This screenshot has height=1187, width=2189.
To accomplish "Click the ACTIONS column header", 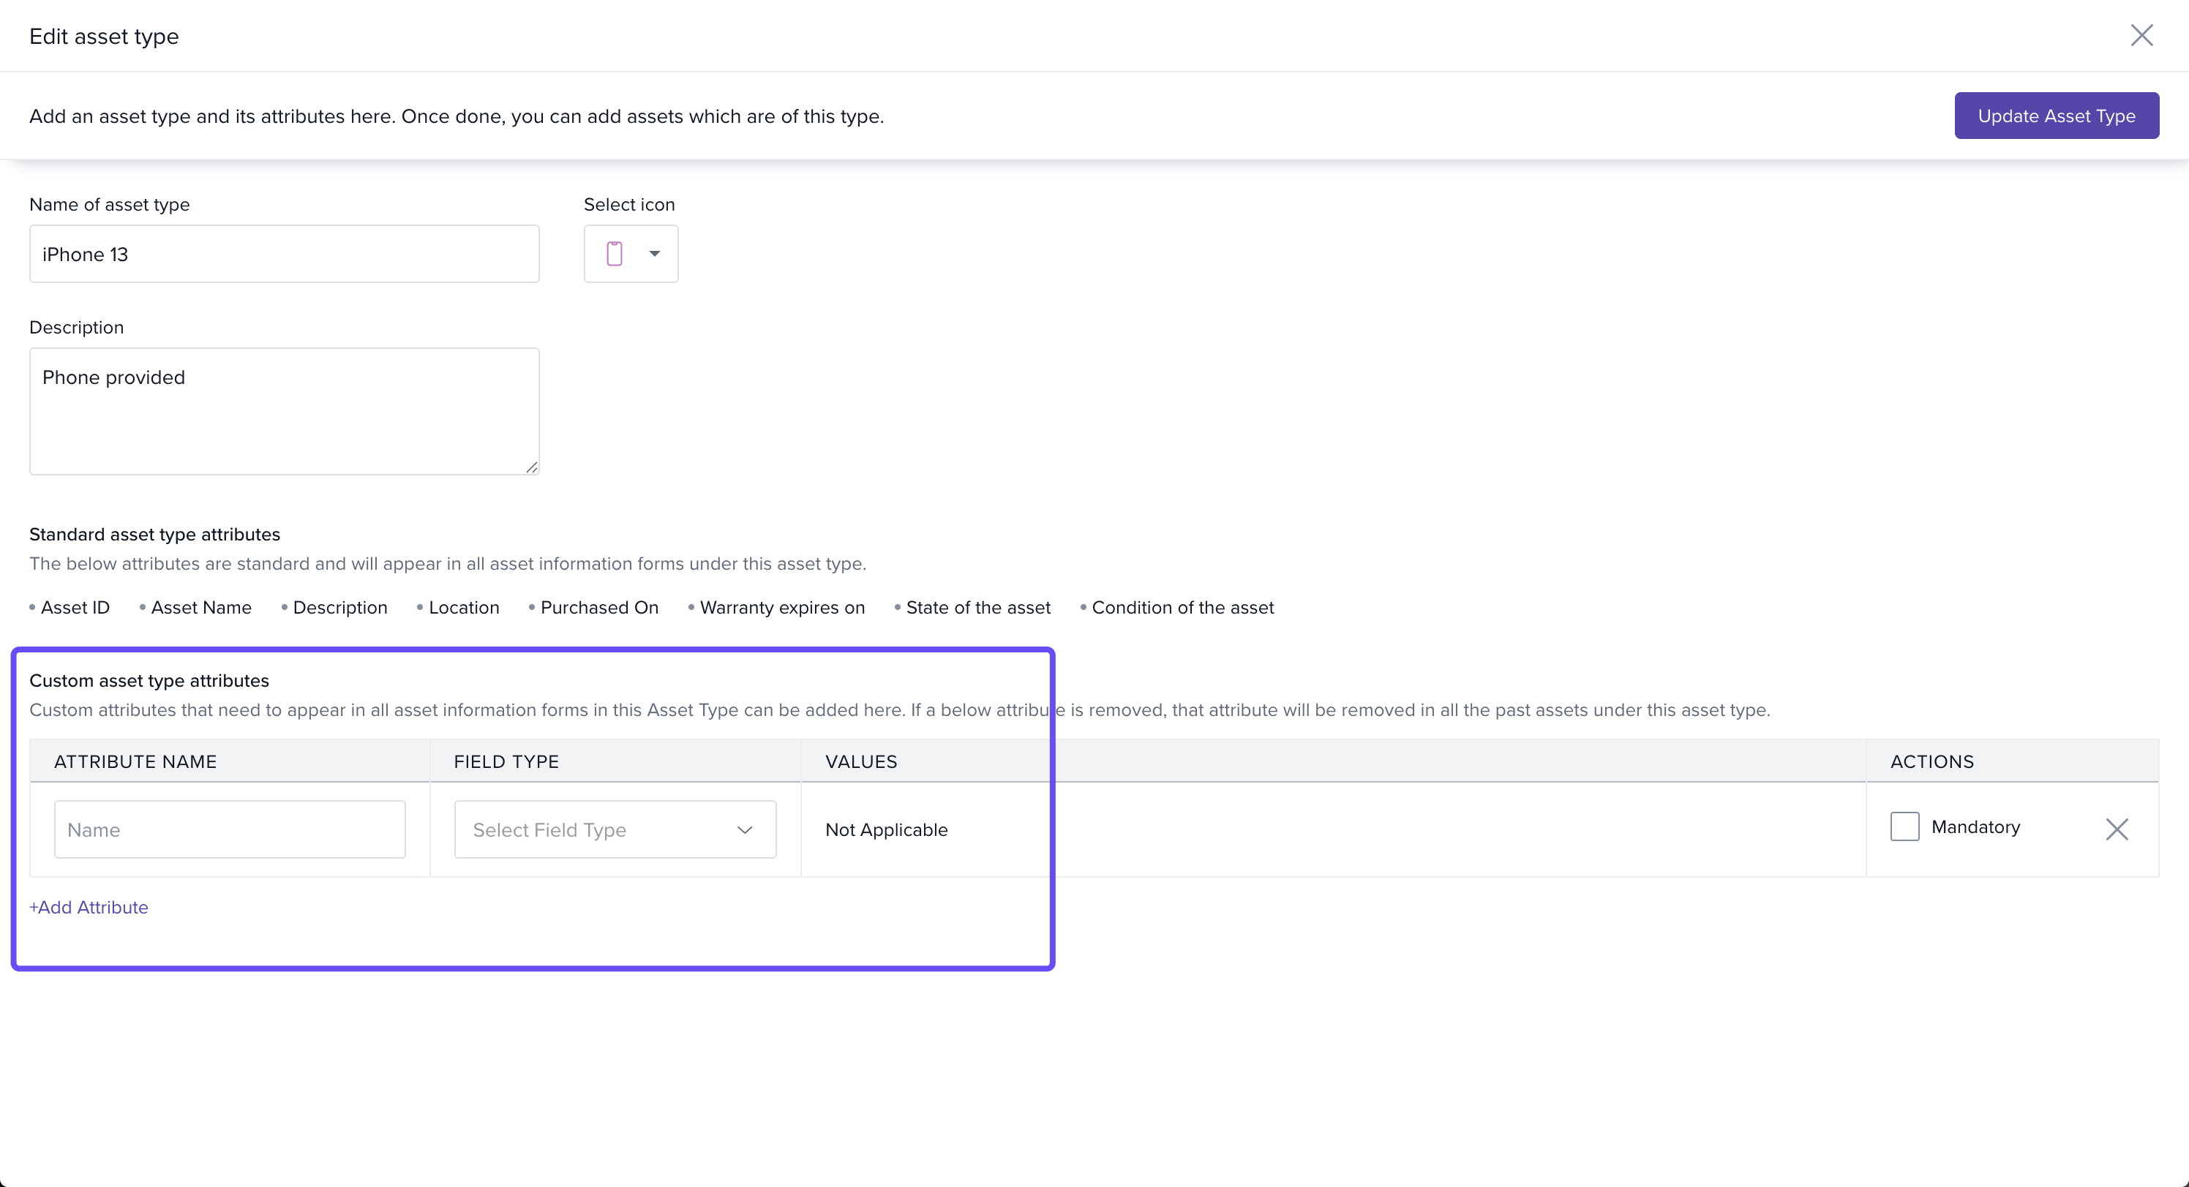I will click(x=1931, y=761).
